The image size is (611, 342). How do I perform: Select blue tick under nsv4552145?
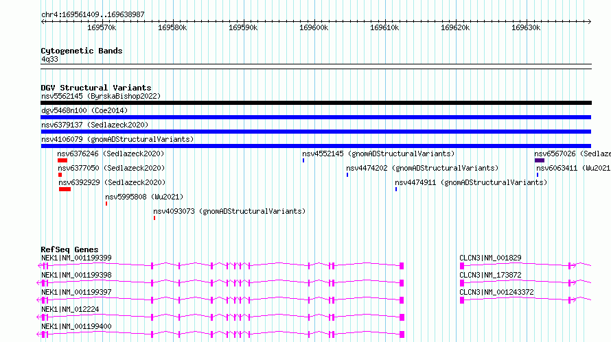pyautogui.click(x=303, y=160)
